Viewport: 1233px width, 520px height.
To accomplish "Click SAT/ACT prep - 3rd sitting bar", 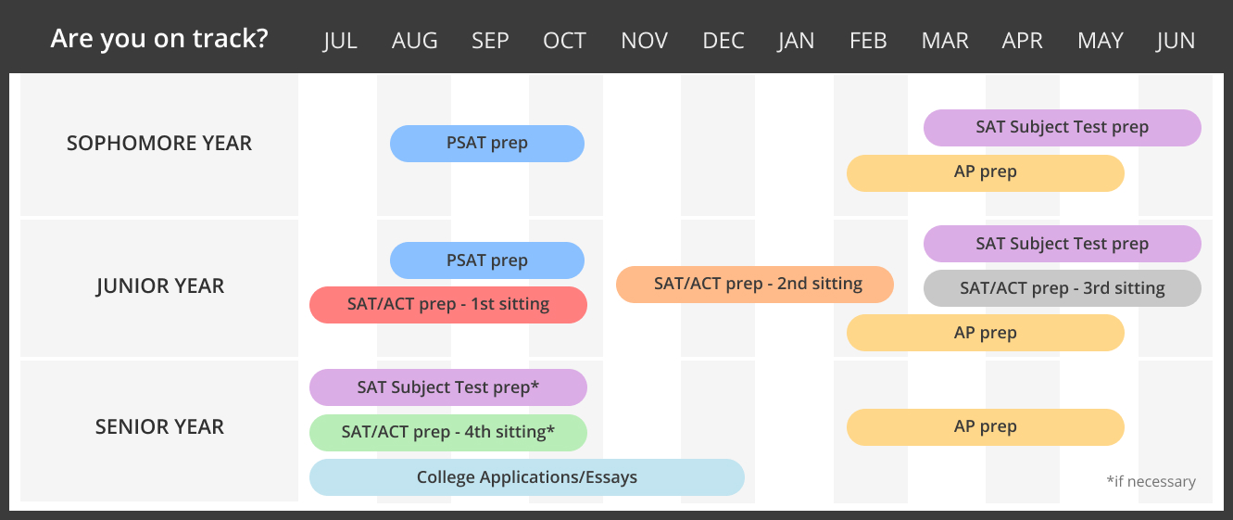I will (1063, 288).
